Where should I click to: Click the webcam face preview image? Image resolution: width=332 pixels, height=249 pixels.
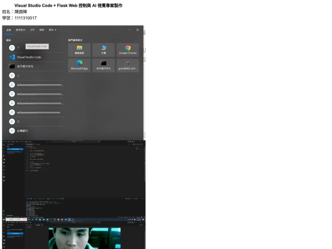coord(84,238)
